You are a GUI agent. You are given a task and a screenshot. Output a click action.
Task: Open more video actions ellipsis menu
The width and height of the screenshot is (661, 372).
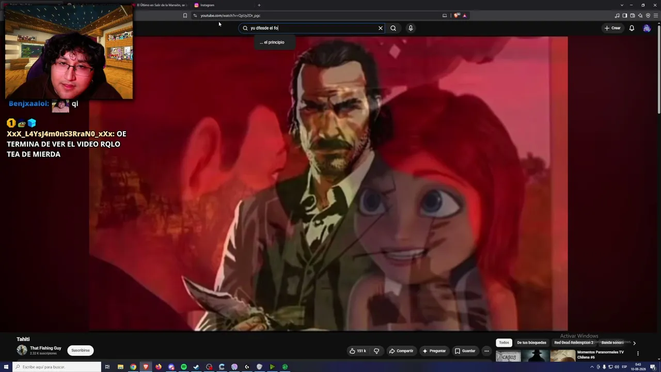(486, 351)
